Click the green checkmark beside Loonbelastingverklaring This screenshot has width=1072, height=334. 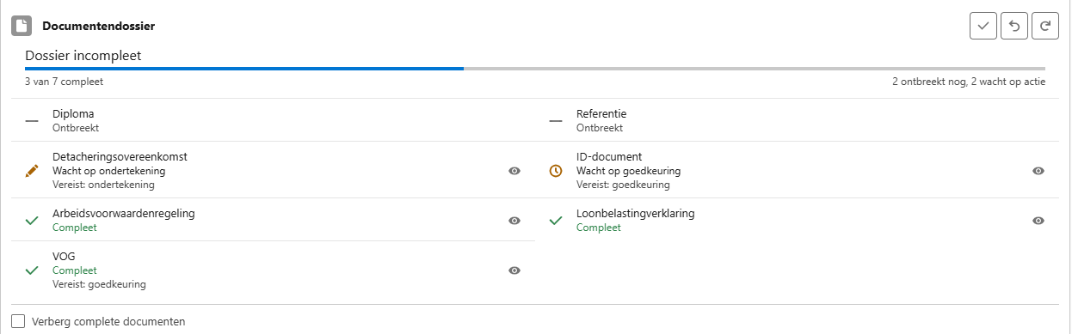(x=556, y=221)
